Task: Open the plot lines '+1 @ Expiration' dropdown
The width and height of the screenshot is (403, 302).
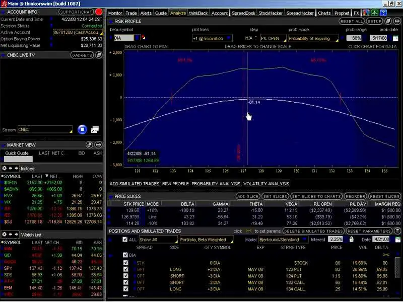Action: 212,38
